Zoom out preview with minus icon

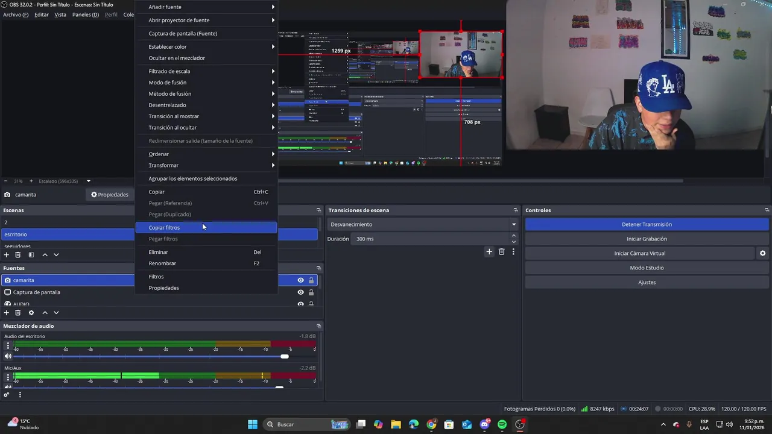(x=5, y=181)
